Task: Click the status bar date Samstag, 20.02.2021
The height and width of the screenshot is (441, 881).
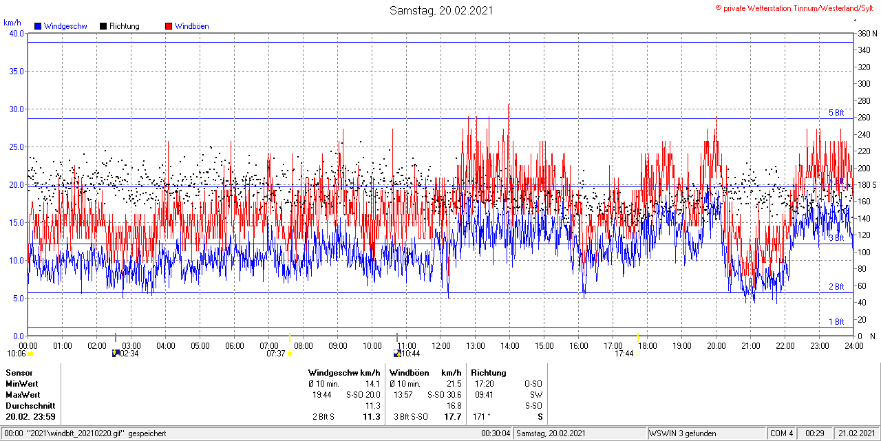Action: [x=551, y=433]
